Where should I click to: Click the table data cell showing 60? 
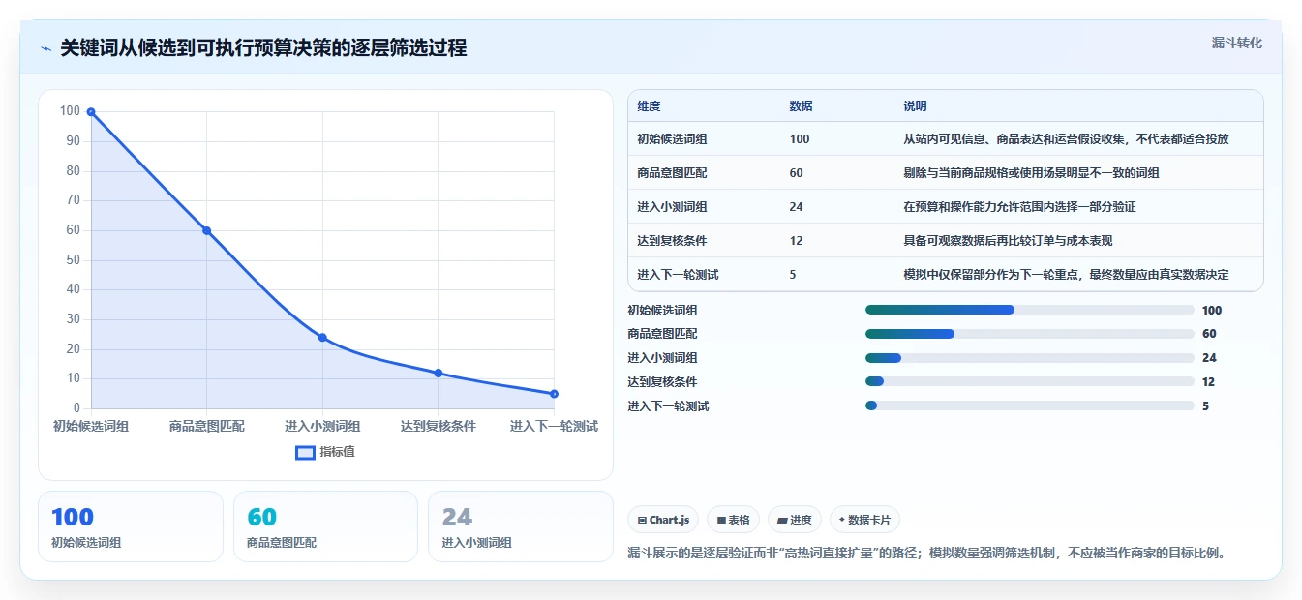796,173
